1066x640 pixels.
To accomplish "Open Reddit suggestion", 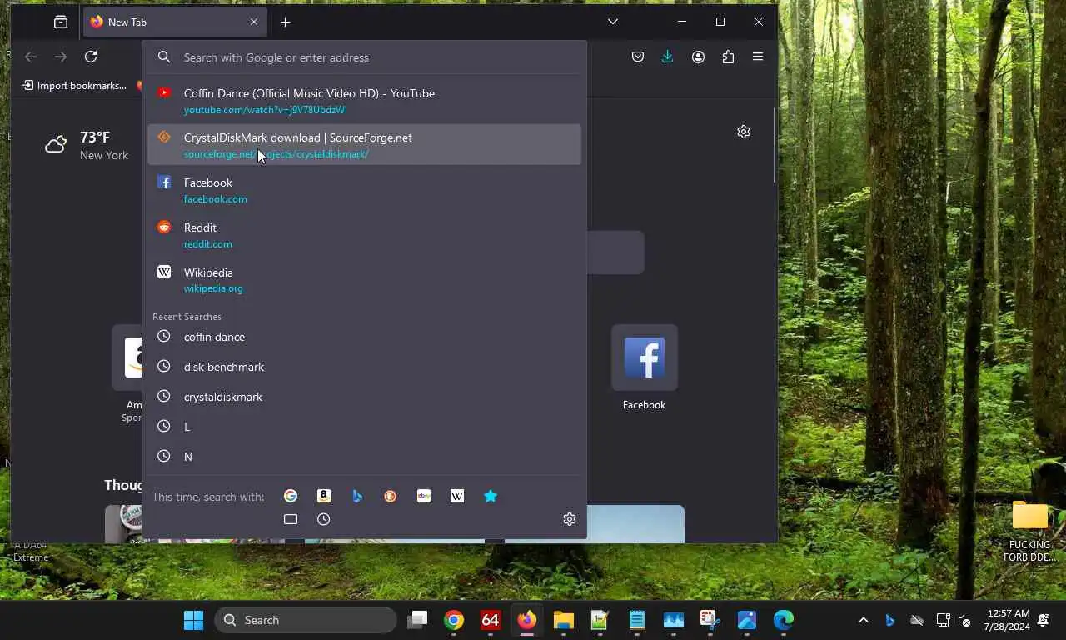I will point(364,235).
